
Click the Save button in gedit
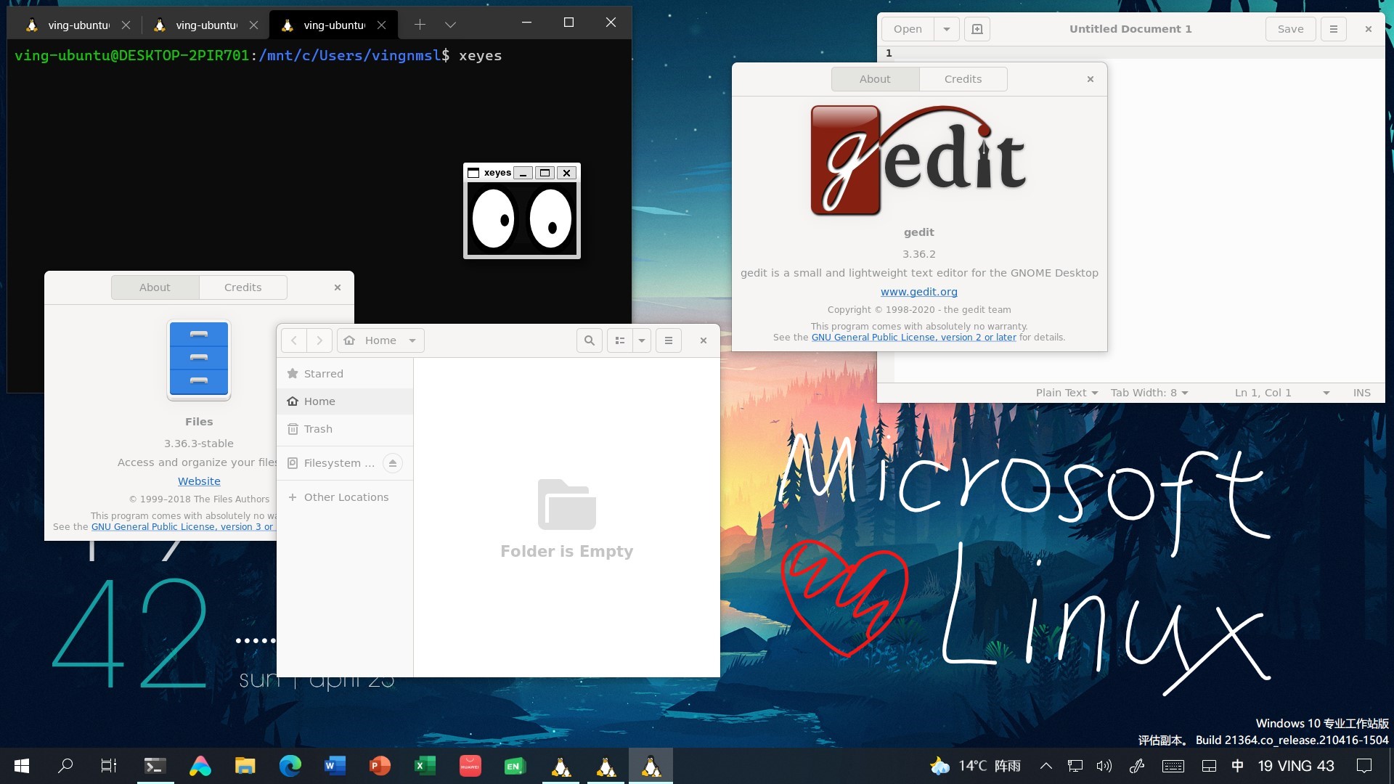coord(1290,29)
